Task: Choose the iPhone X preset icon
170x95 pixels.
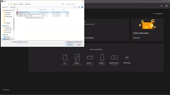Action: click(102, 58)
